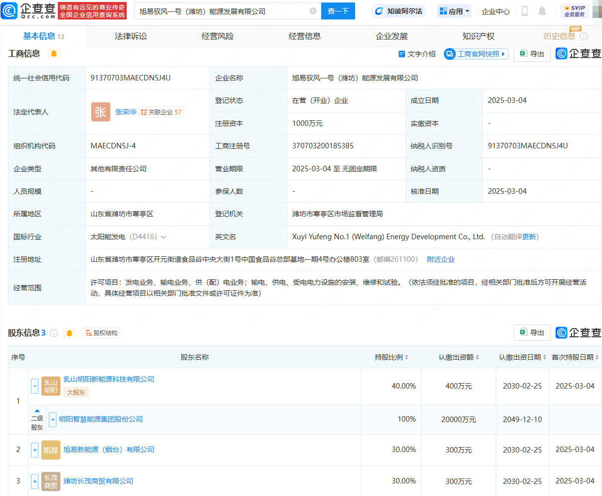Click the info icon beside 历史信息
This screenshot has width=602, height=496.
[584, 36]
